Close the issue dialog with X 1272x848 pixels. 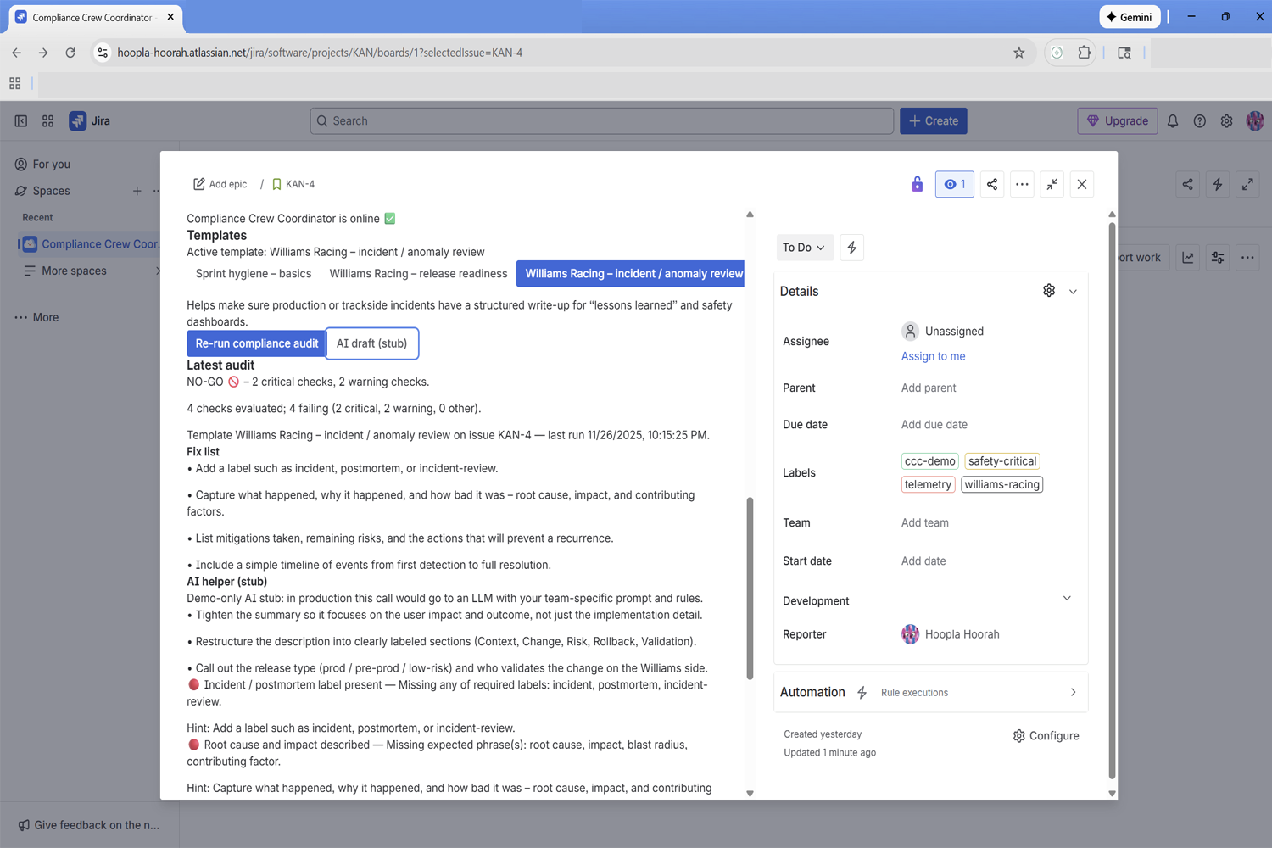point(1082,184)
